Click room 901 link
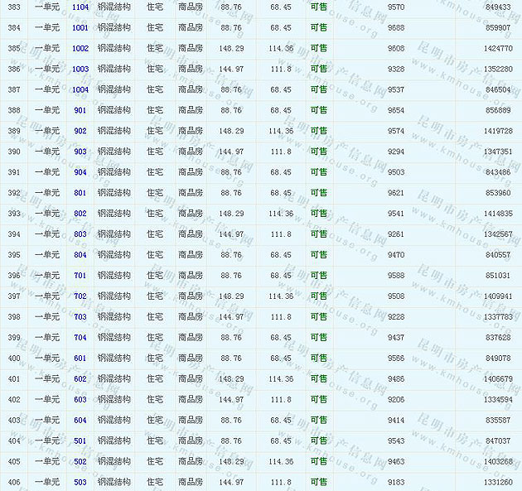Image resolution: width=522 pixels, height=491 pixels. coord(80,110)
